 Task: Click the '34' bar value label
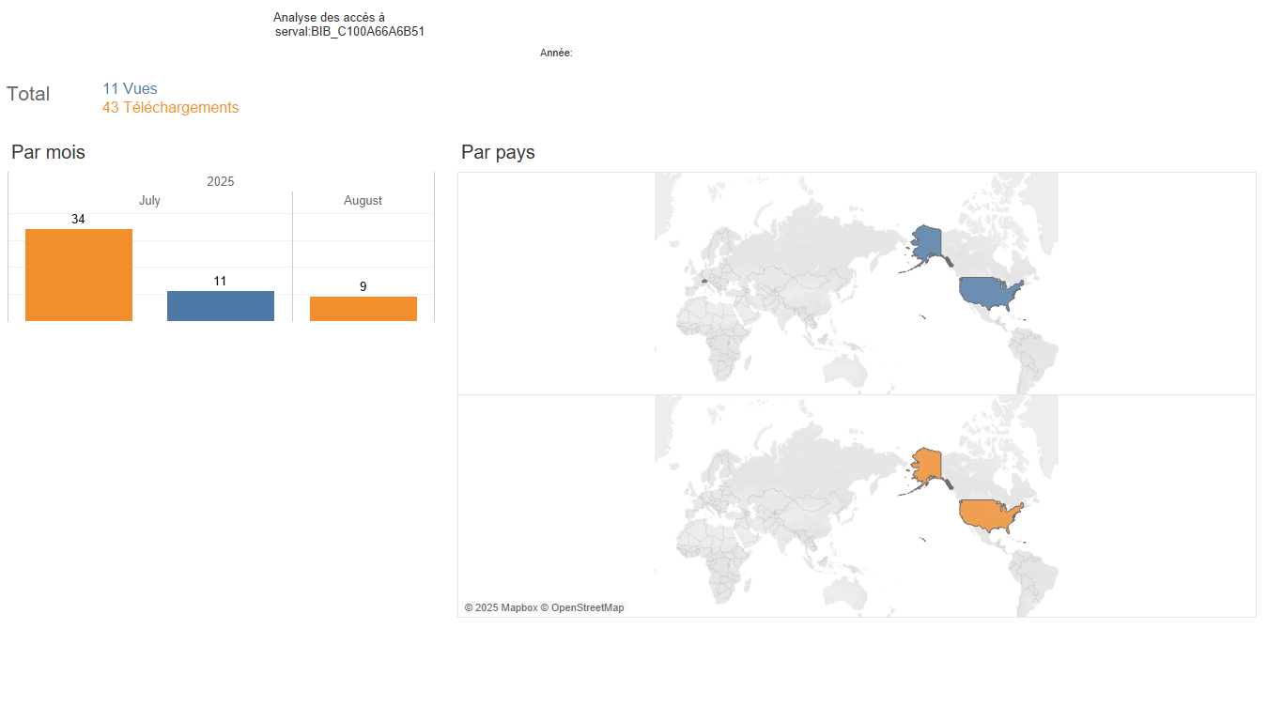(x=79, y=220)
